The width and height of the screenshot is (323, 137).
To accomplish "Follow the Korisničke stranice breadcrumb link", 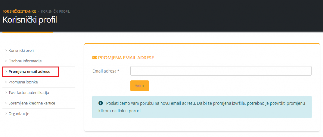I will (19, 11).
